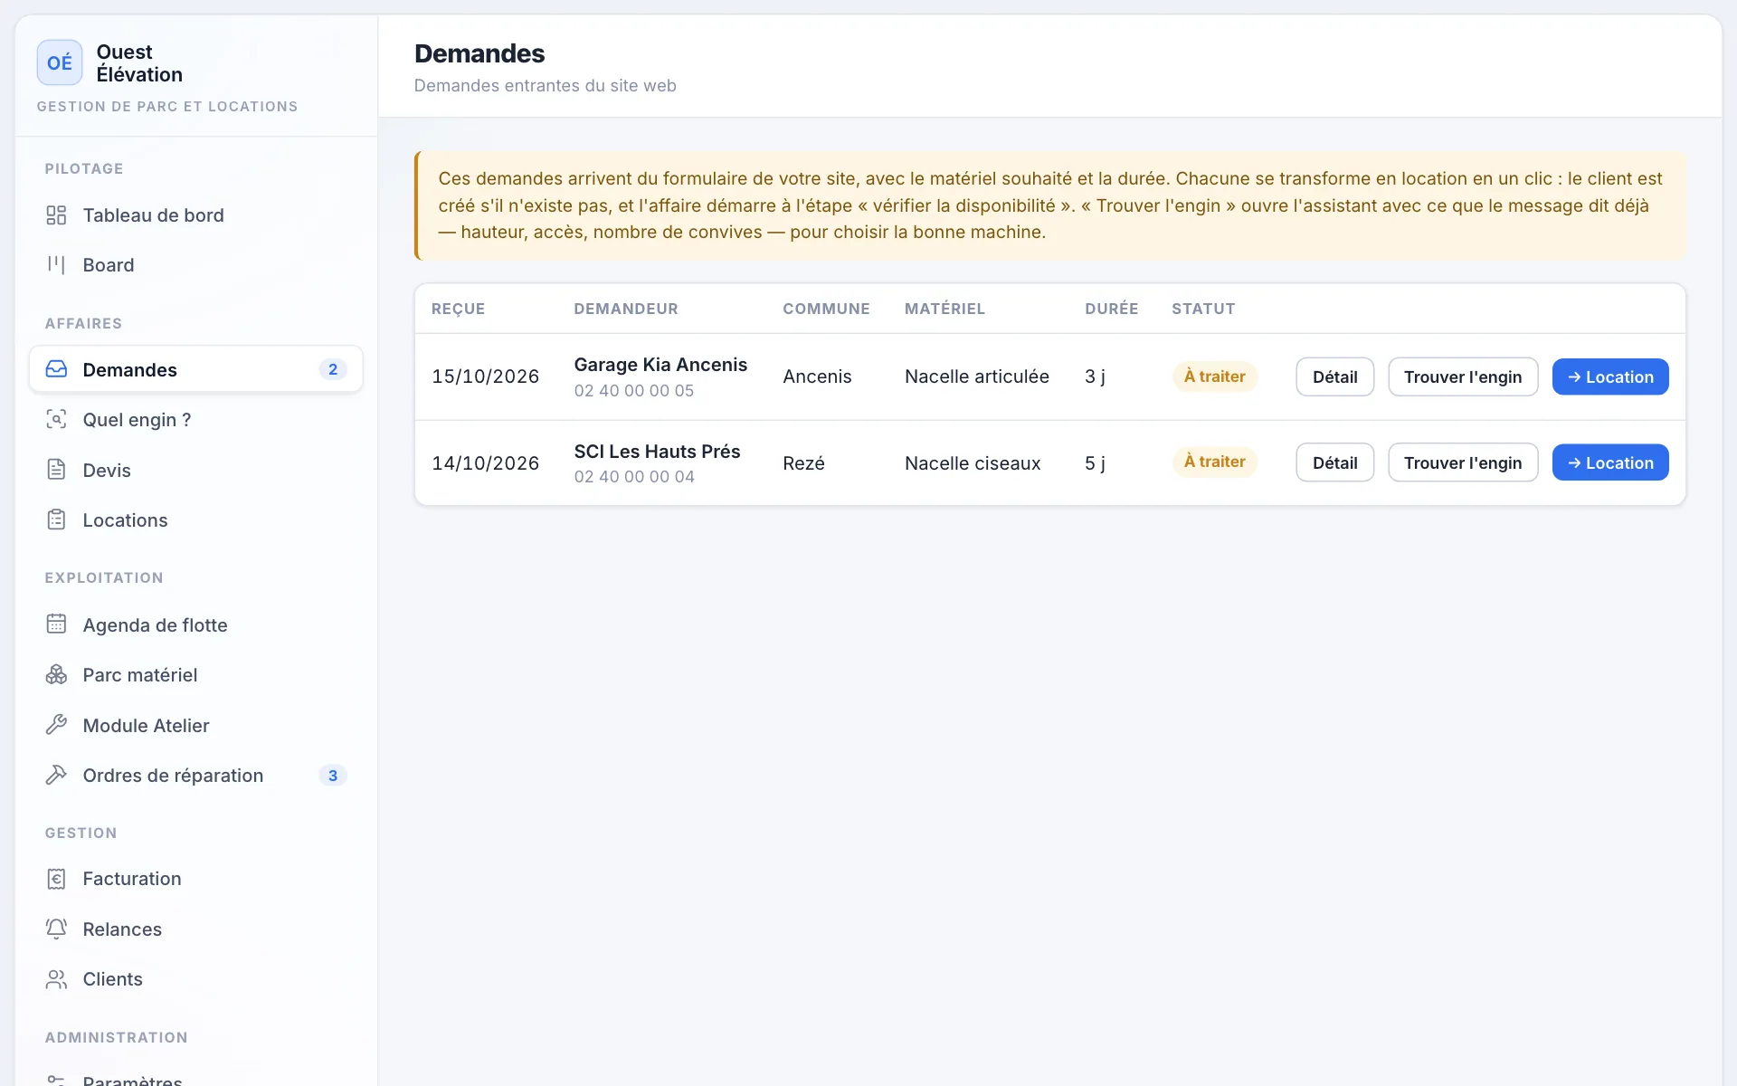This screenshot has height=1086, width=1737.
Task: Select Parc matériel in the sidebar
Action: 196,675
